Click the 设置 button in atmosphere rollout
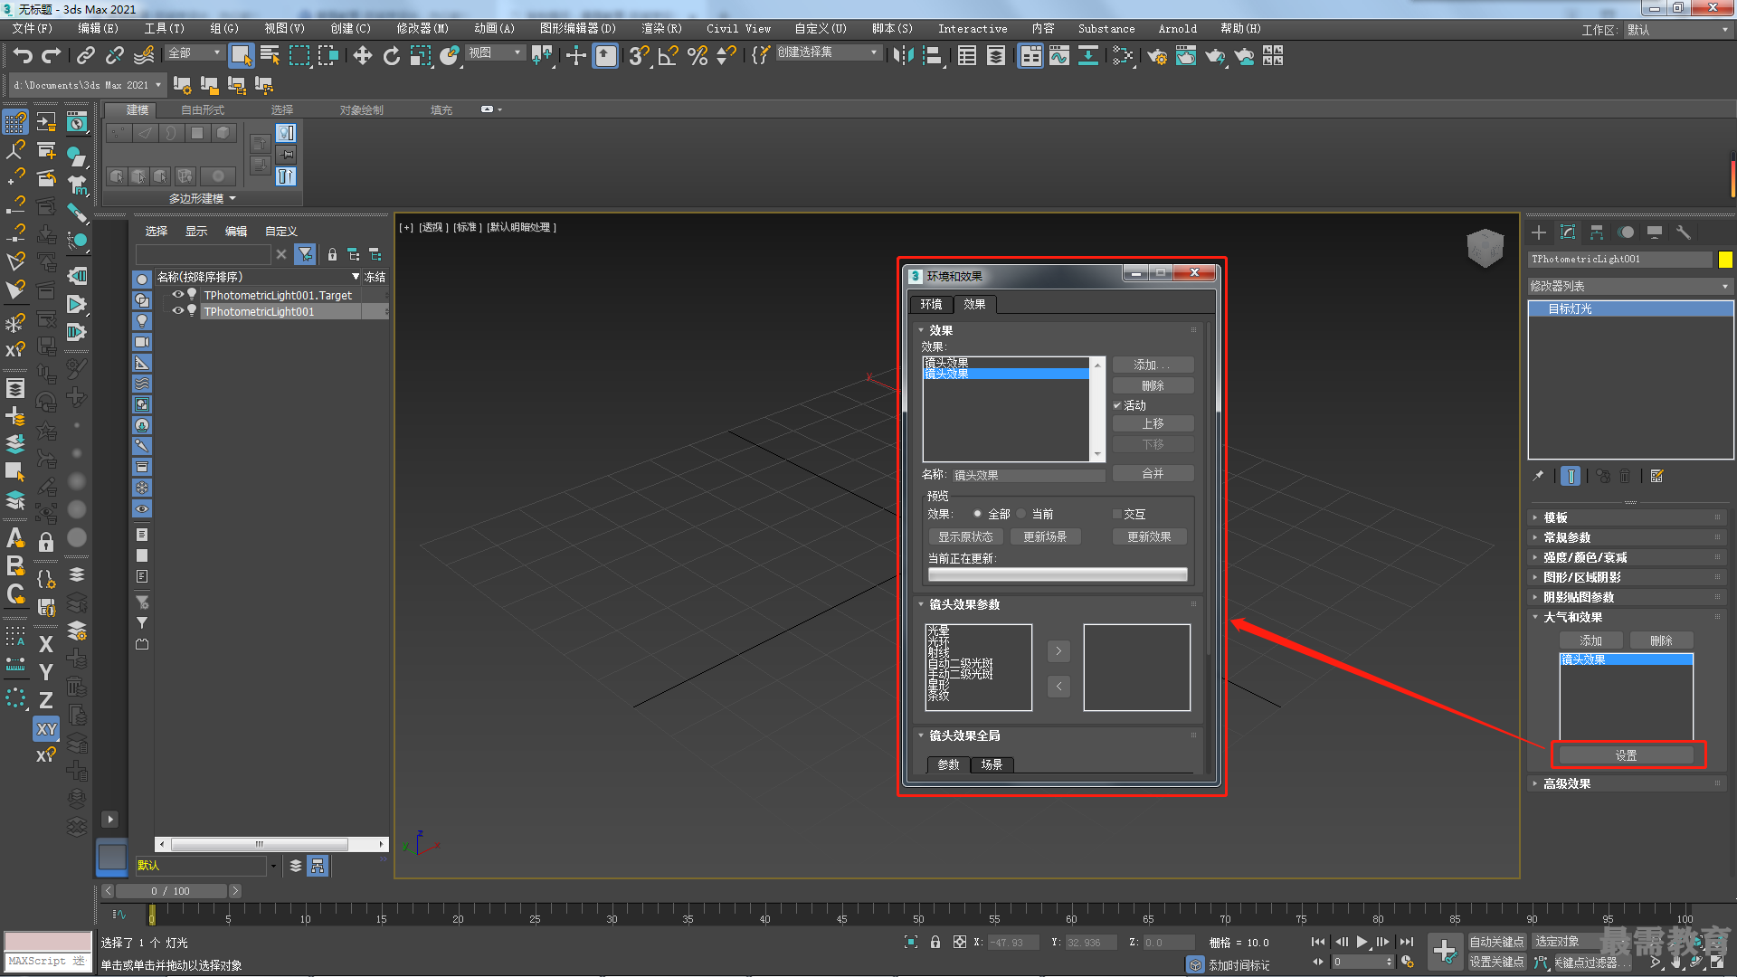This screenshot has height=977, width=1737. [1627, 755]
